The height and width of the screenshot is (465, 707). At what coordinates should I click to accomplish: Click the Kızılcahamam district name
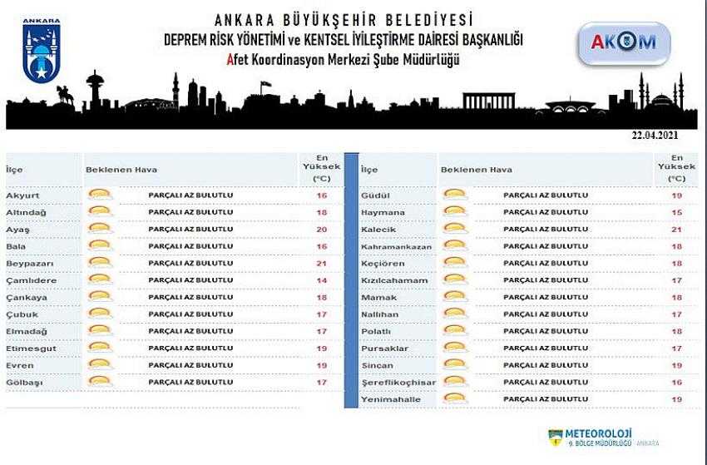point(394,280)
